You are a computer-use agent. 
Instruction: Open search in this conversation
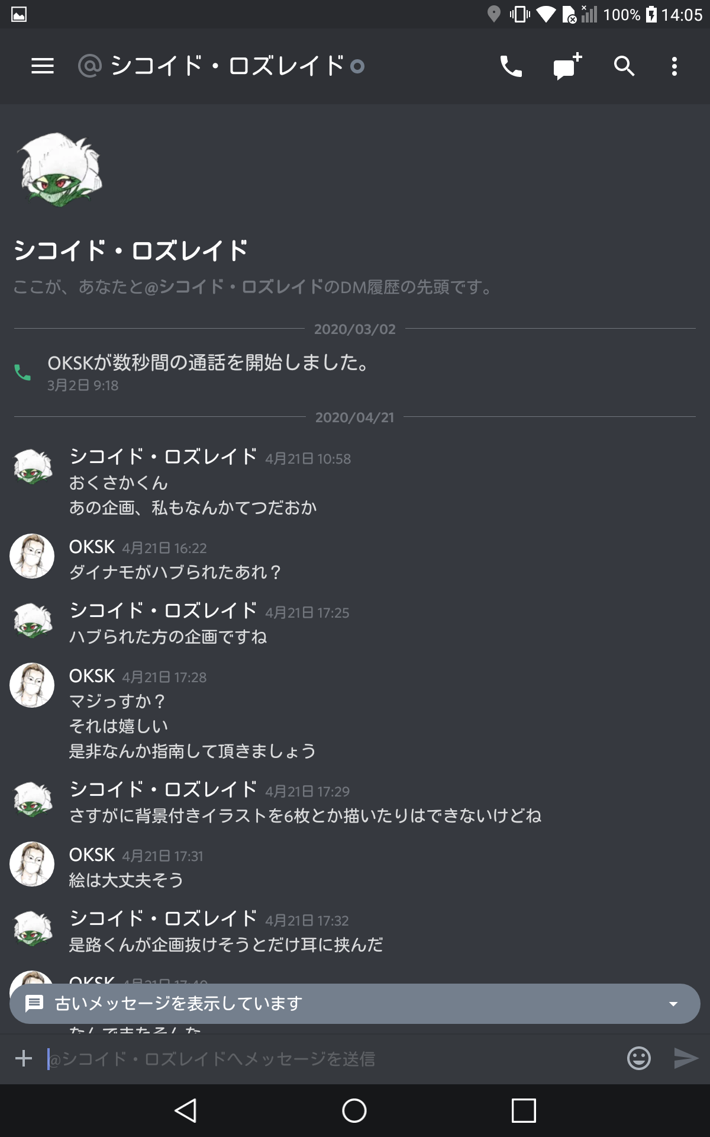tap(624, 66)
